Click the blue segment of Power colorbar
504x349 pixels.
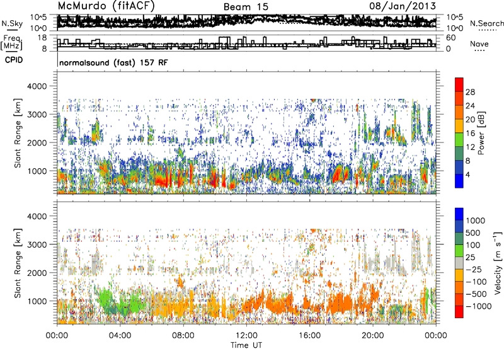(x=459, y=181)
